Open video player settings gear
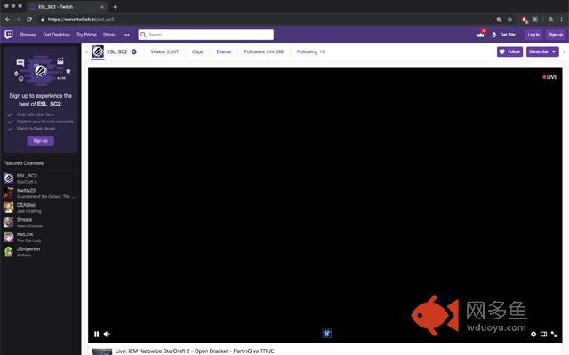The image size is (569, 355). (533, 334)
